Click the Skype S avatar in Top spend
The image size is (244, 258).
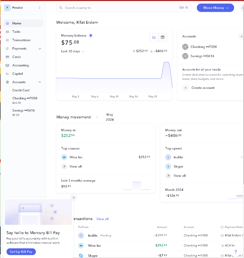tap(168, 166)
